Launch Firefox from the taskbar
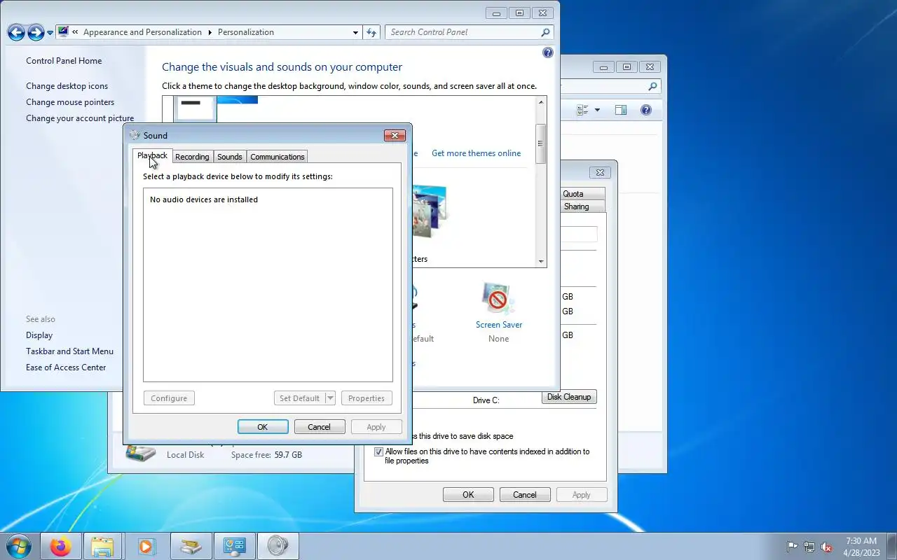 pos(60,547)
